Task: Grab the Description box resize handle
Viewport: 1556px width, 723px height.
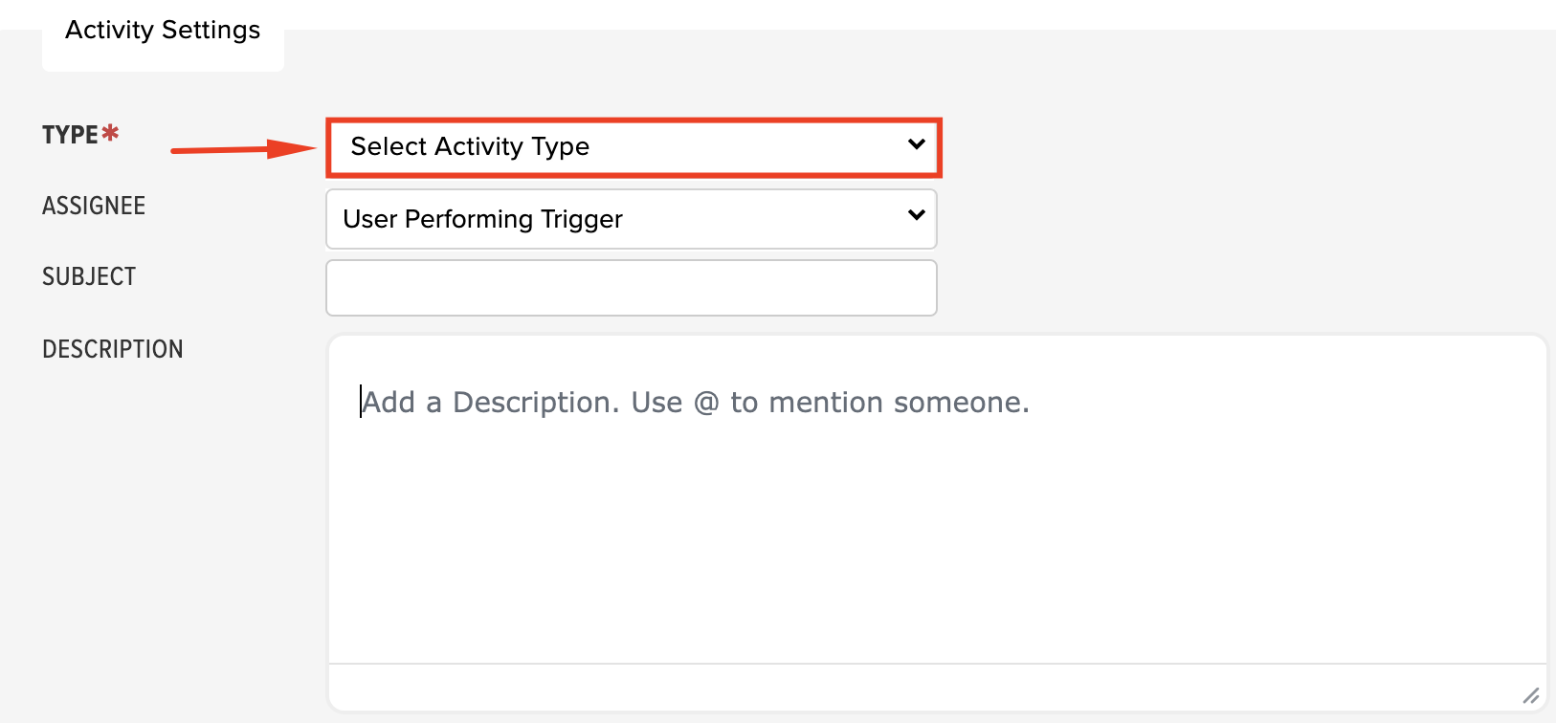Action: click(1530, 695)
